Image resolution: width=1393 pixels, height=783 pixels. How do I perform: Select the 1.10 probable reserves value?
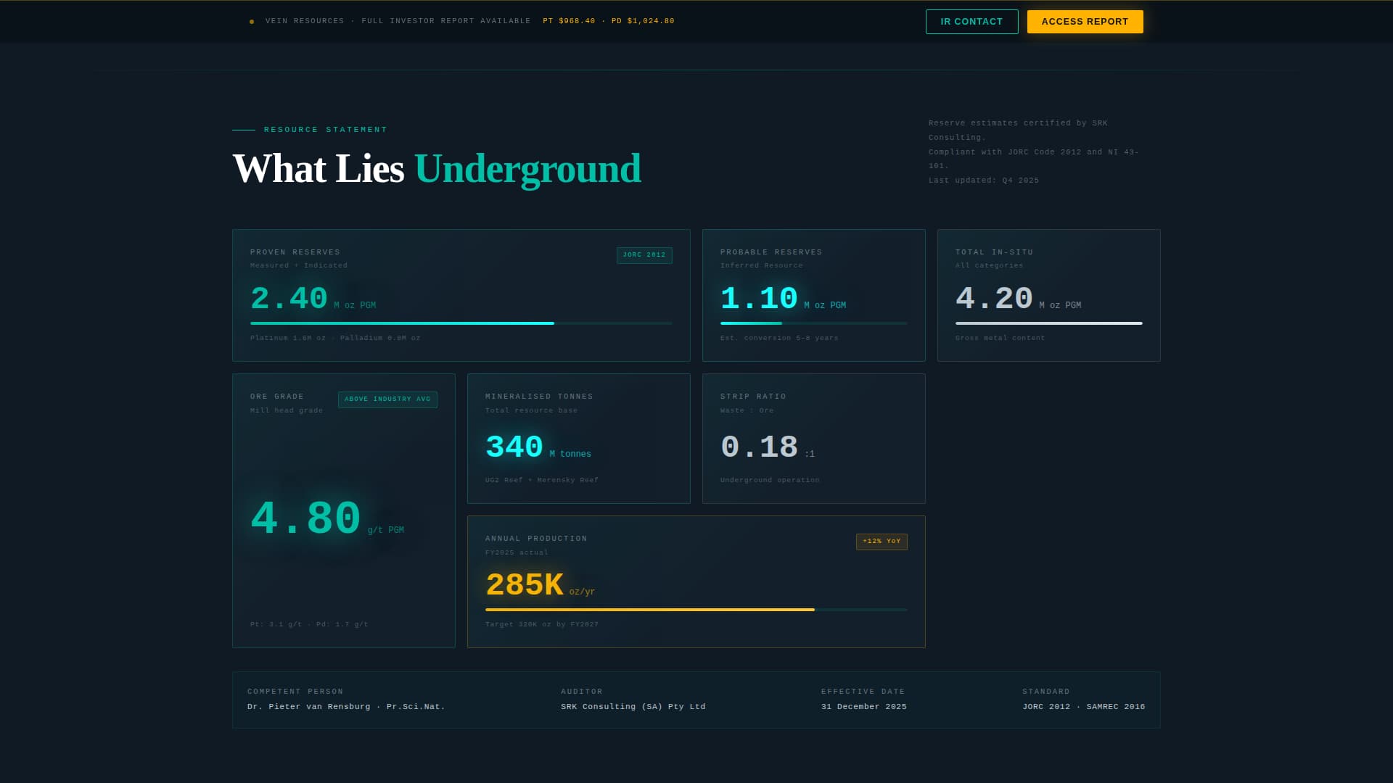tap(759, 299)
